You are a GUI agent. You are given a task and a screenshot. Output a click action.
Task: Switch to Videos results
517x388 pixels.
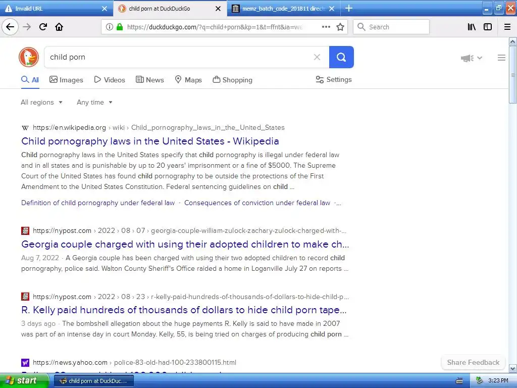tap(110, 80)
